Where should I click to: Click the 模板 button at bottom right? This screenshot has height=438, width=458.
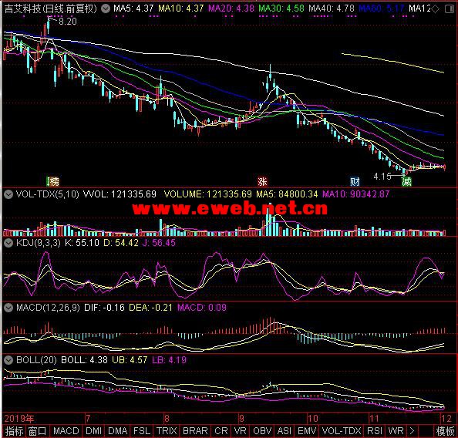[445, 431]
